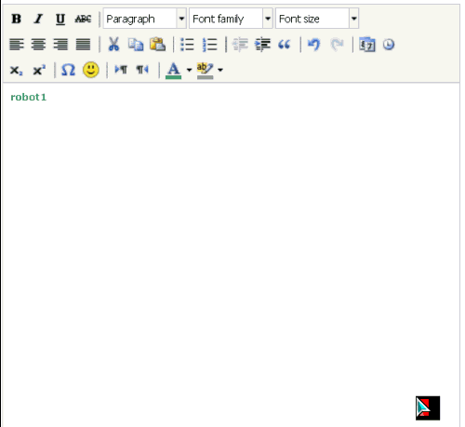Insert special character omega
Image resolution: width=465 pixels, height=427 pixels.
(x=68, y=70)
